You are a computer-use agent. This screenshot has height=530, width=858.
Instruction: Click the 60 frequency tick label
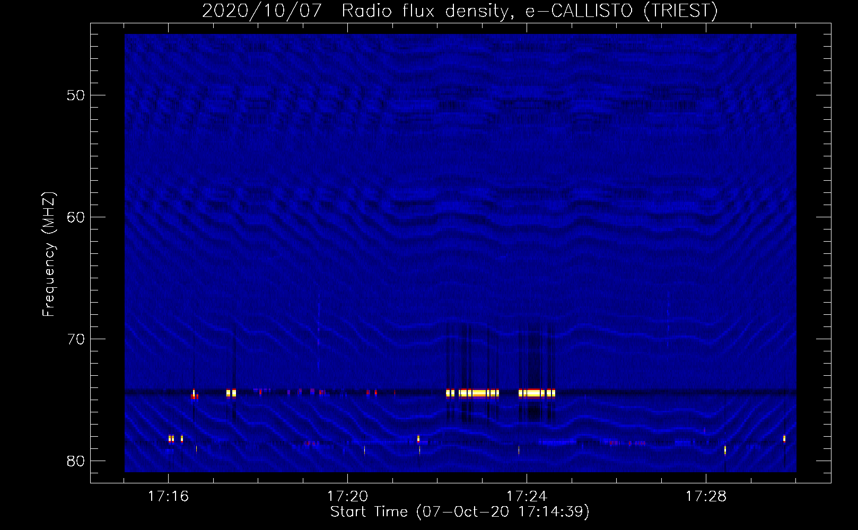76,217
